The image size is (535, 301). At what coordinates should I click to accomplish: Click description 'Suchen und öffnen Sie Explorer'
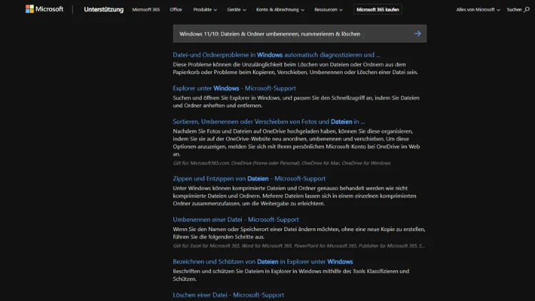296,102
